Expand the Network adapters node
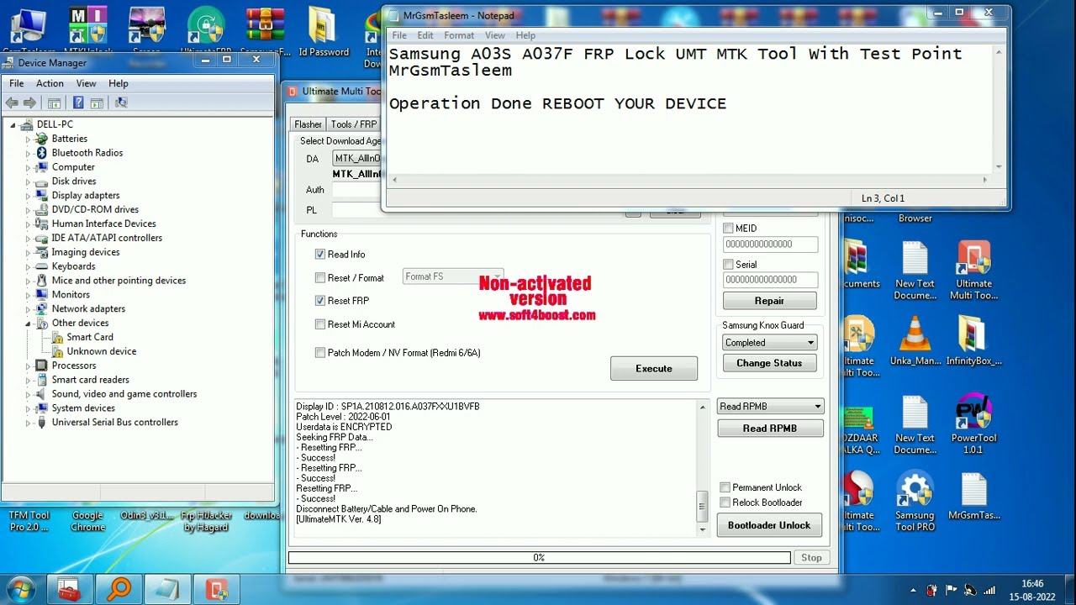The image size is (1076, 605). (28, 309)
